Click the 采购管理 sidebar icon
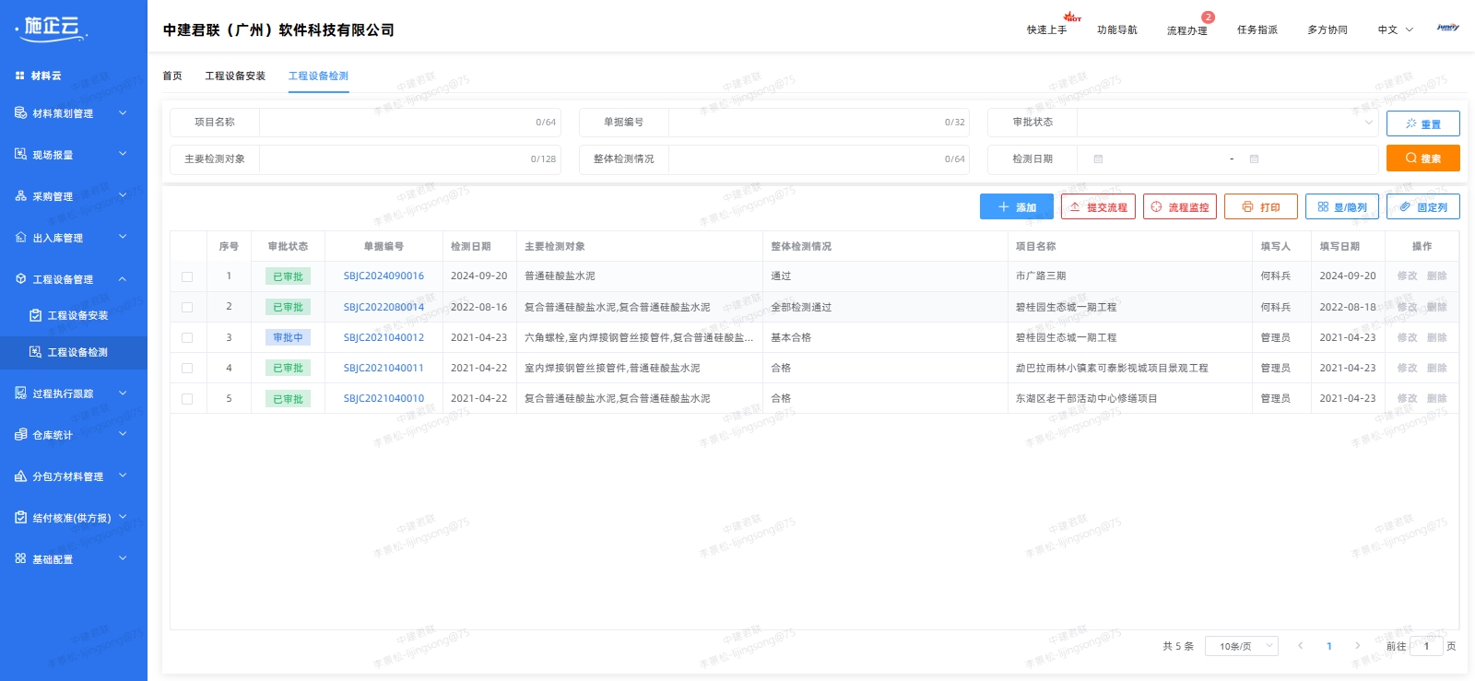This screenshot has height=681, width=1475. click(20, 196)
